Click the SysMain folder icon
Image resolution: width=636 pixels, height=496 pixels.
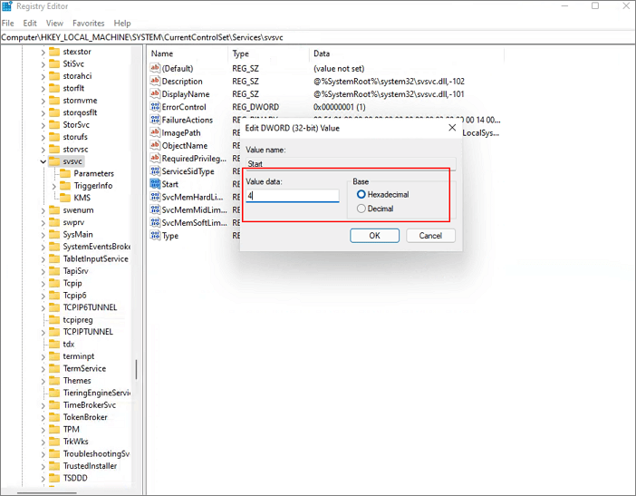(x=54, y=234)
